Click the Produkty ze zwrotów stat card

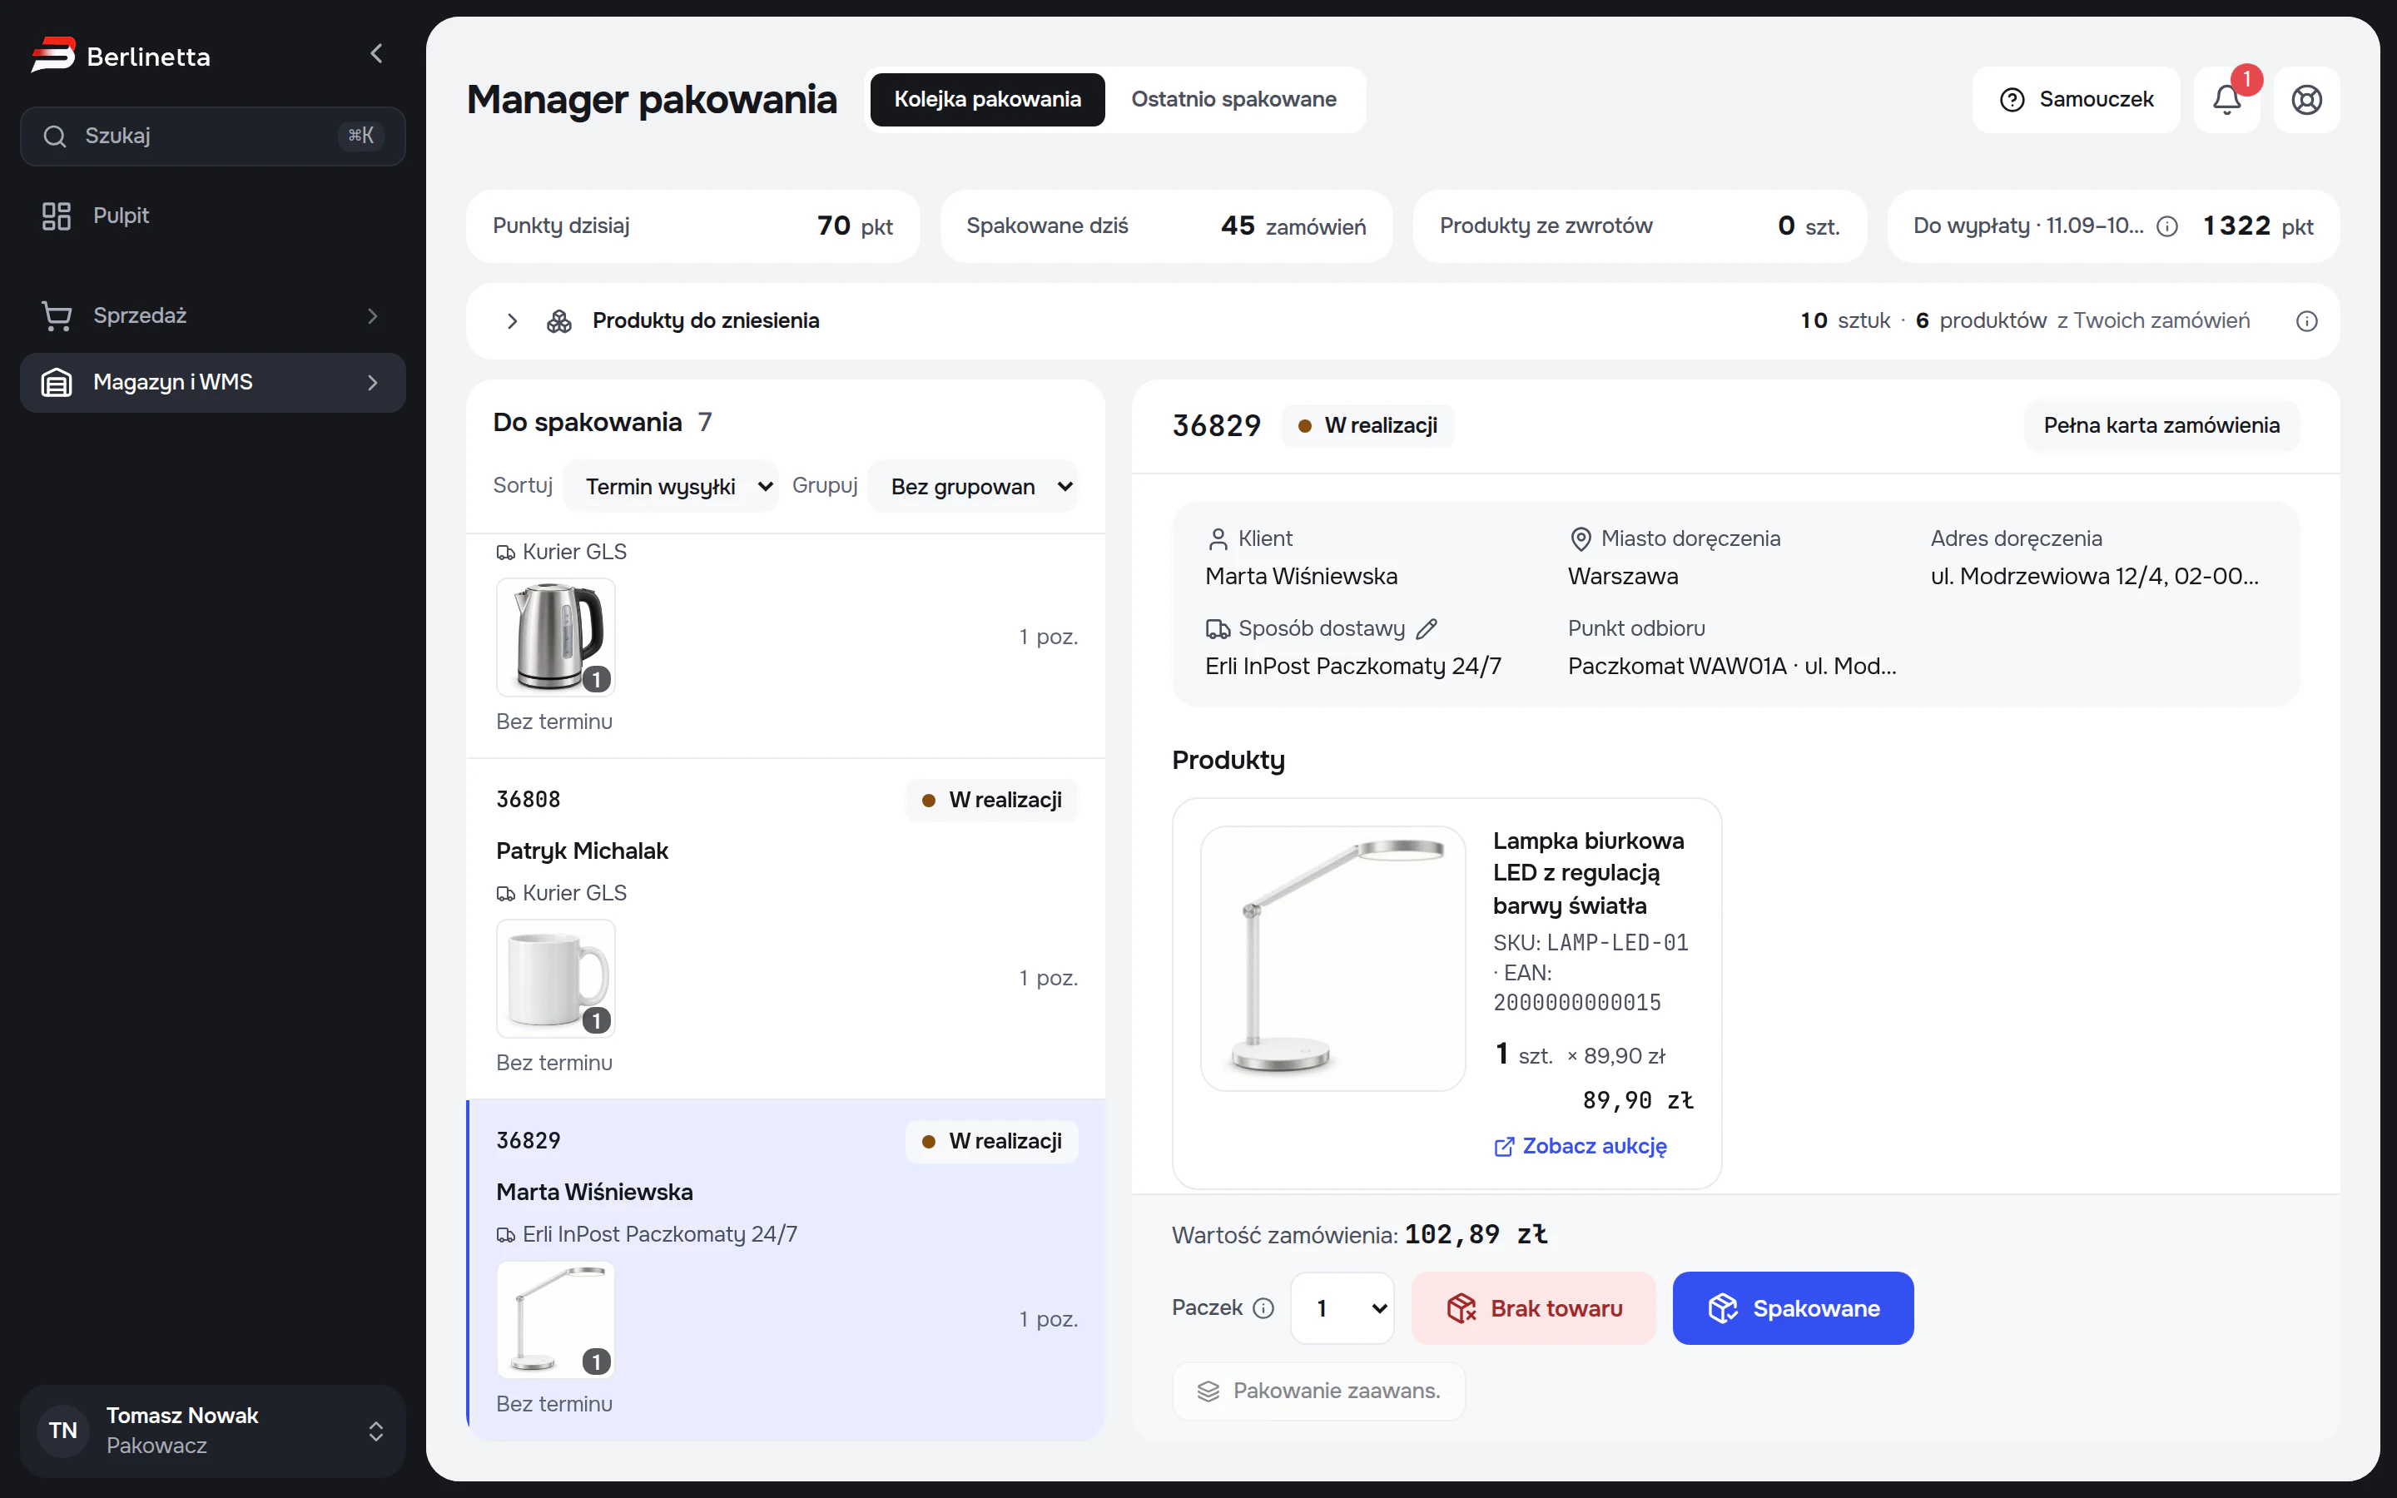click(1640, 227)
